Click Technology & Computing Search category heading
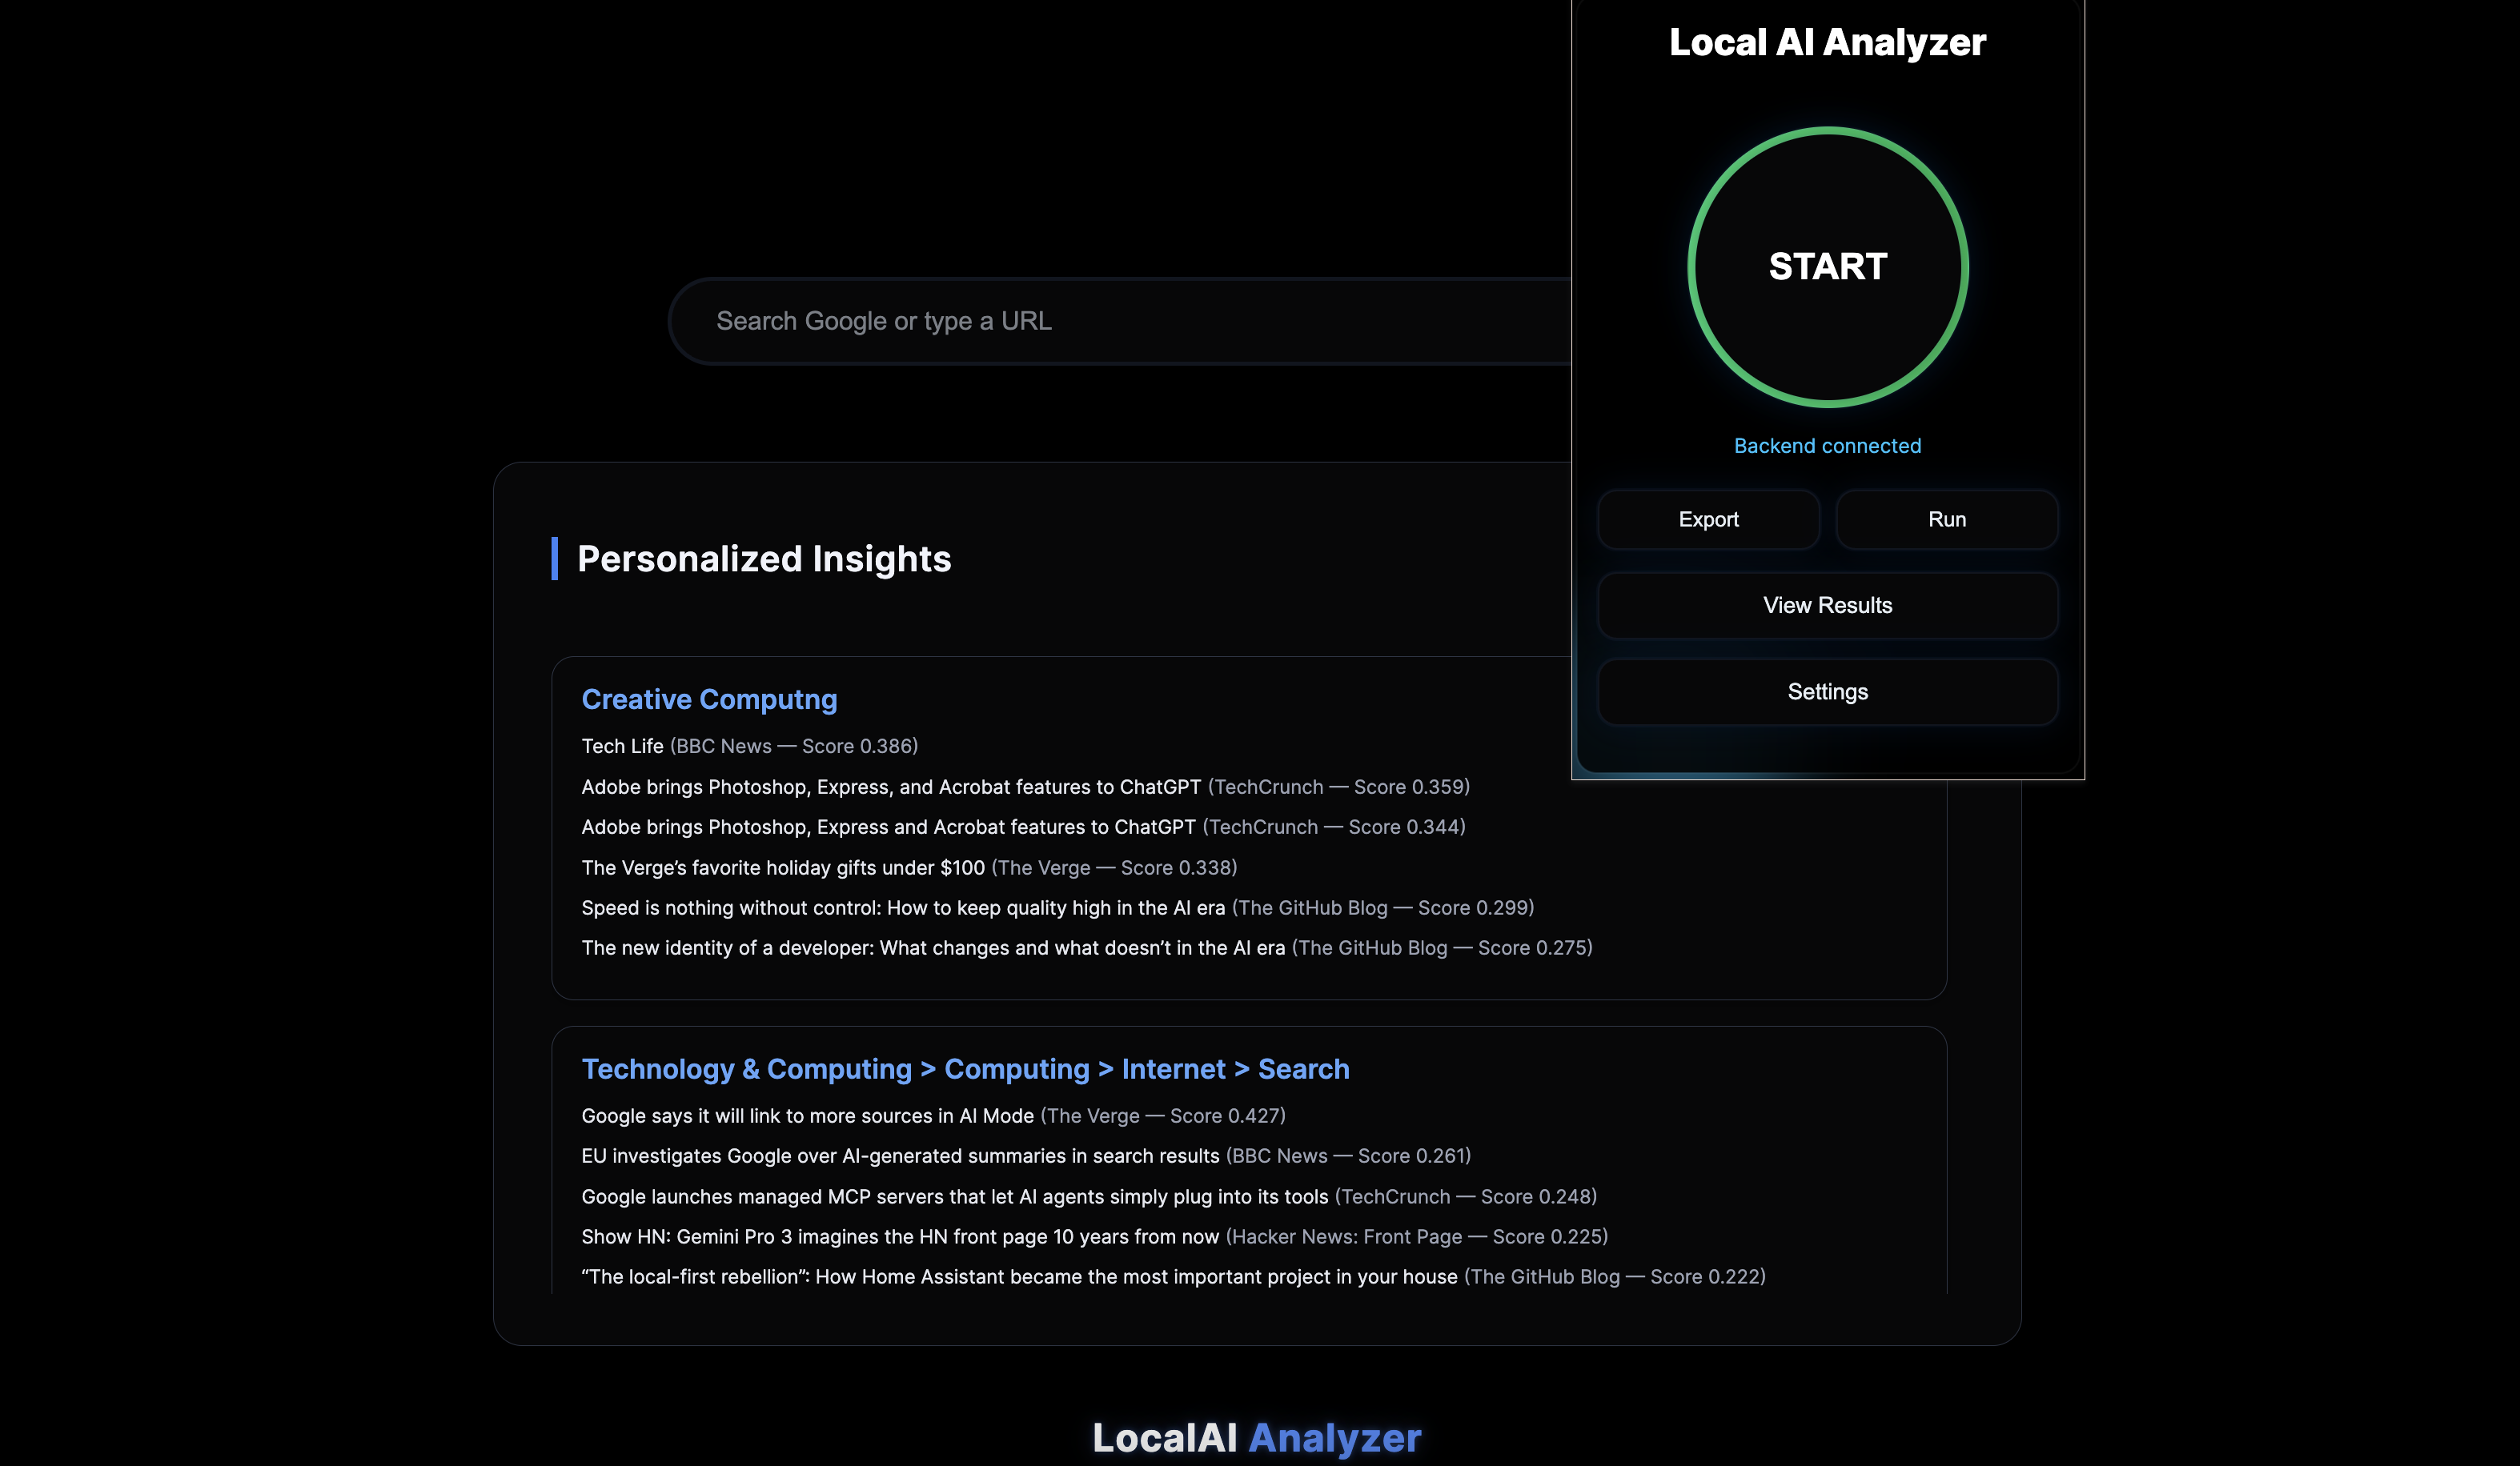2520x1466 pixels. click(965, 1069)
